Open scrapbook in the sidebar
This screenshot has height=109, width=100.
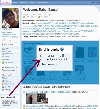(8, 54)
